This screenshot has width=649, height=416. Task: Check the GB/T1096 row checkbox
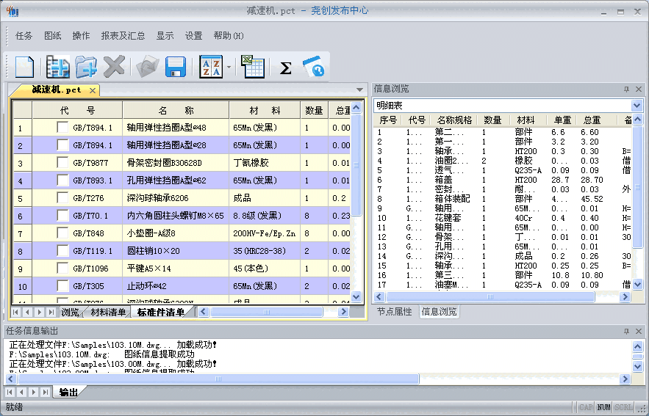point(62,268)
